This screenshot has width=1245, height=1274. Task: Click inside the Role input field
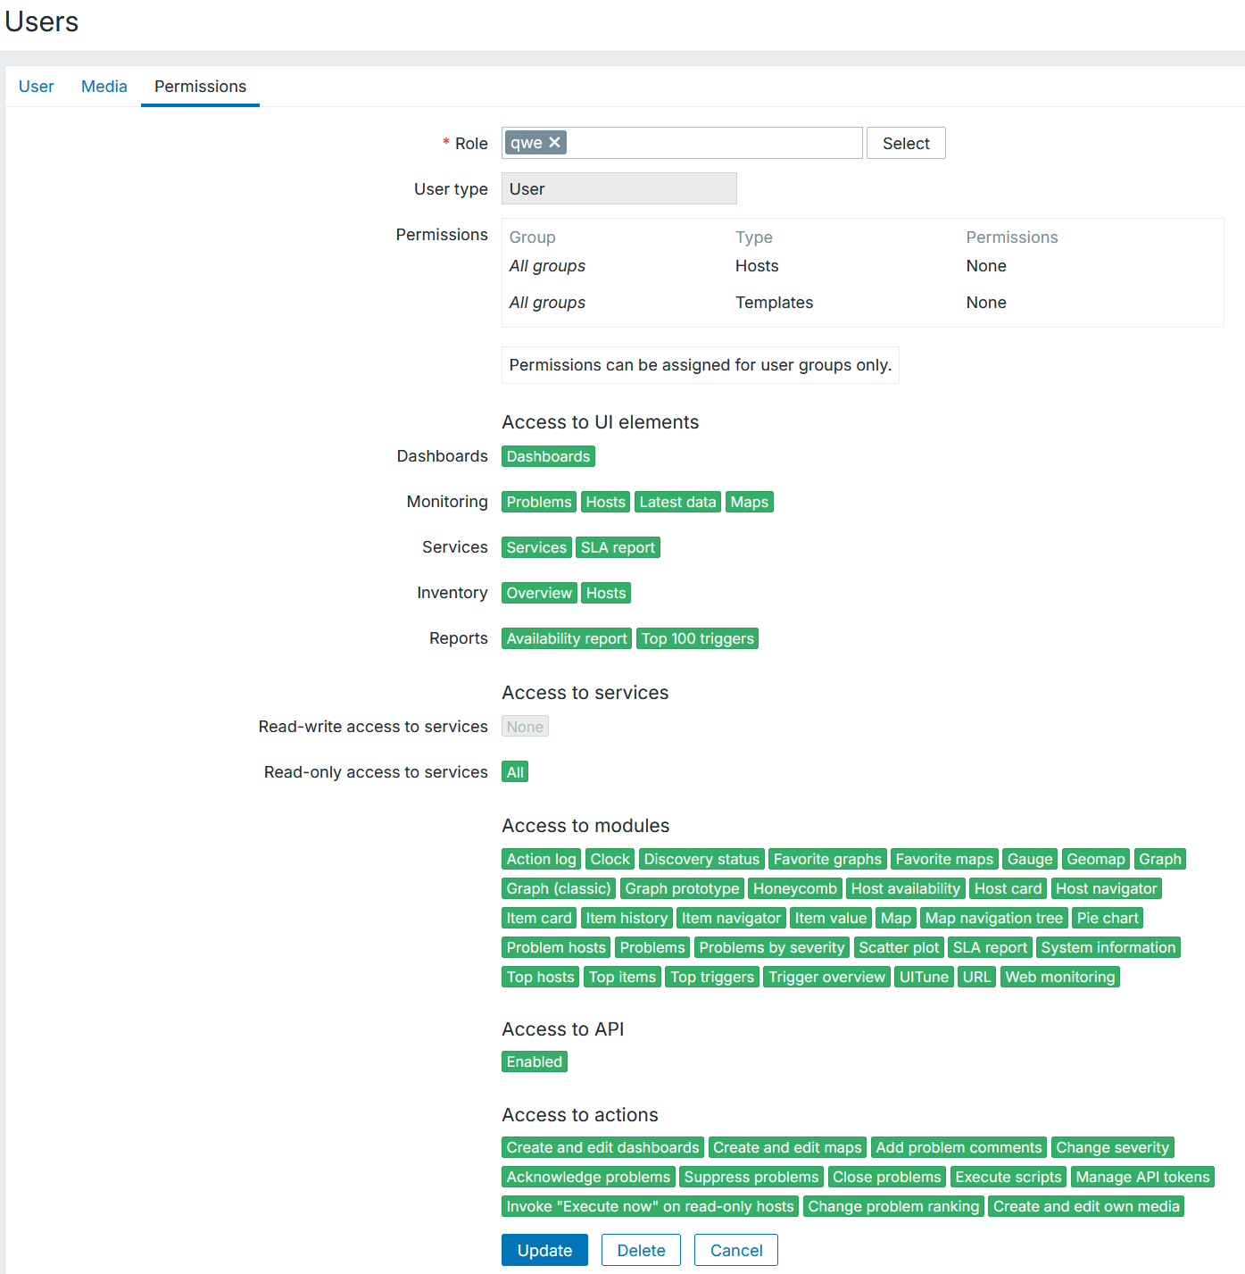(714, 143)
